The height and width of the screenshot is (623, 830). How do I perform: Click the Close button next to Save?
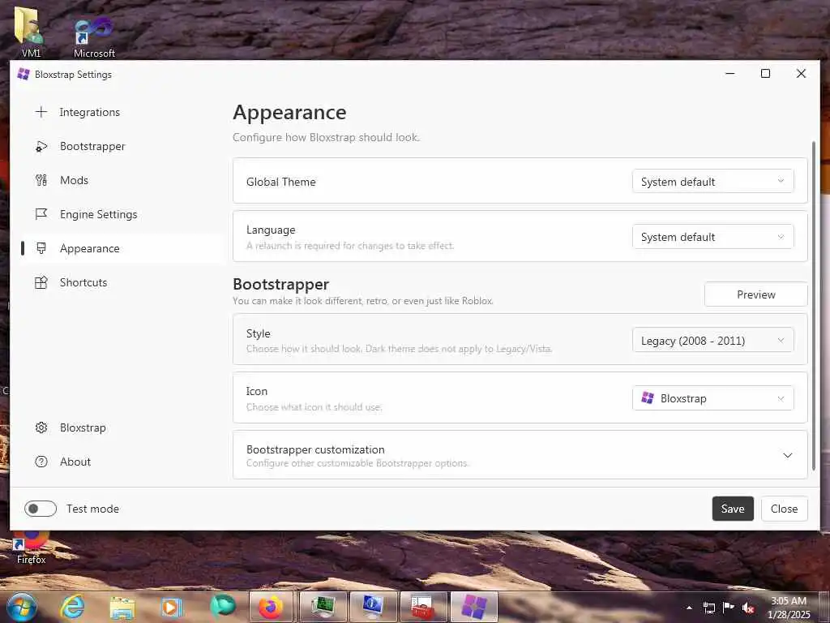[784, 509]
